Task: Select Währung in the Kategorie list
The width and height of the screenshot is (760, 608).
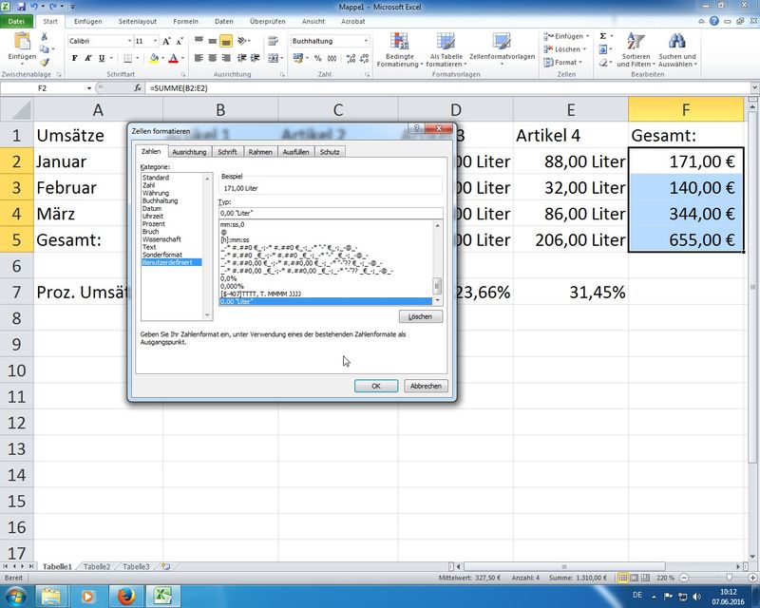Action: (156, 193)
